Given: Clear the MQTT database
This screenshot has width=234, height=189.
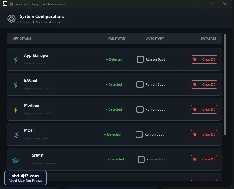Looking at the screenshot, I should click(204, 134).
